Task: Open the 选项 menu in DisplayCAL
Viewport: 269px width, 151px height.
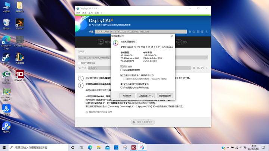Action: (x=84, y=13)
